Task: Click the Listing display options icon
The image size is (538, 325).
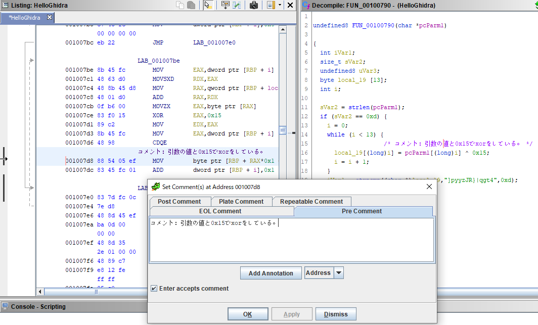Action: [x=271, y=5]
